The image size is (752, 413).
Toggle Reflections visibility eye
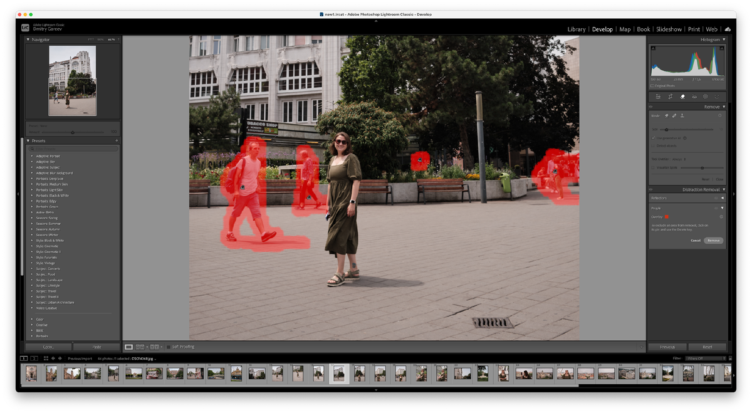point(716,198)
